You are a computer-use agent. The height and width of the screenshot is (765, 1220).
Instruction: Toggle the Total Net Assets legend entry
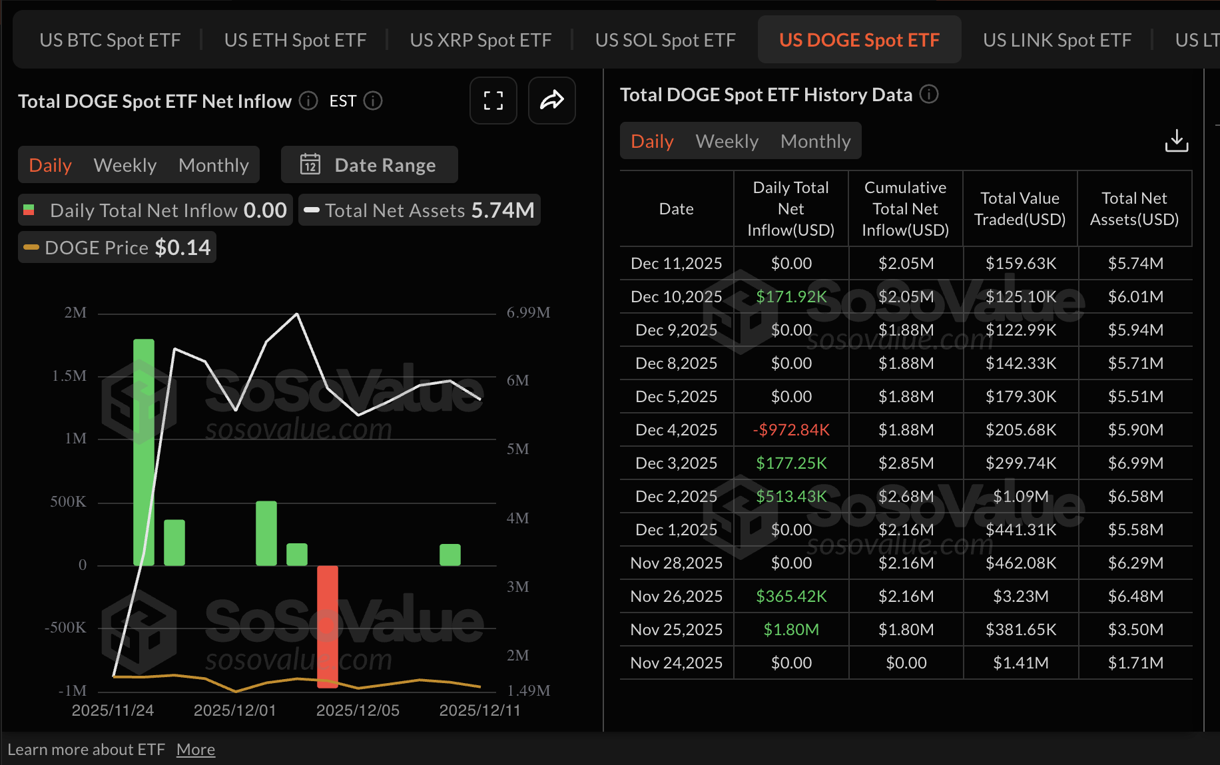click(419, 210)
